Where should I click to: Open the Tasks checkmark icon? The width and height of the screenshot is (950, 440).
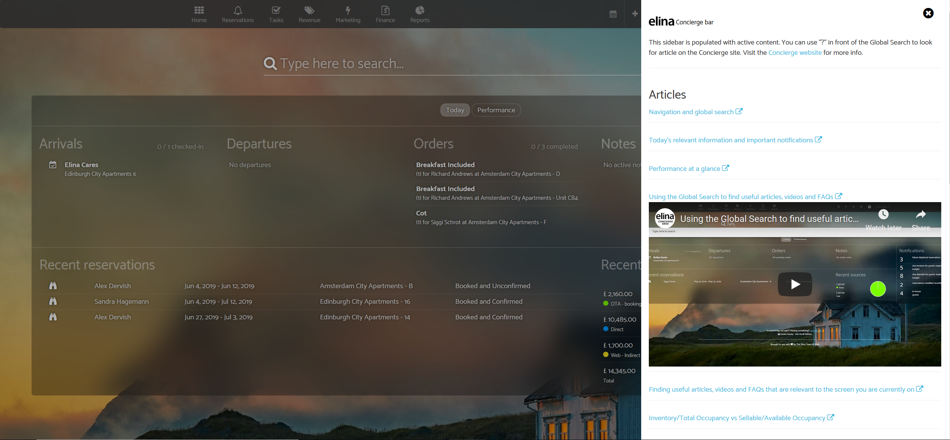point(276,11)
